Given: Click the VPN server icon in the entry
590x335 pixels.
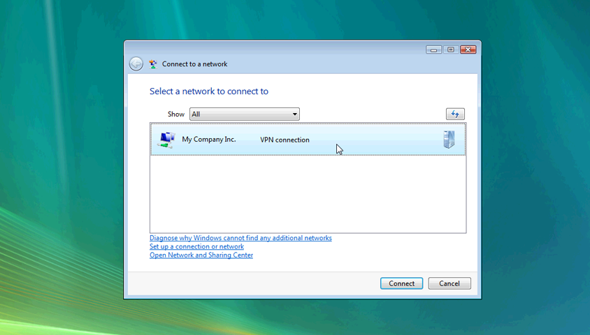Looking at the screenshot, I should [x=449, y=140].
